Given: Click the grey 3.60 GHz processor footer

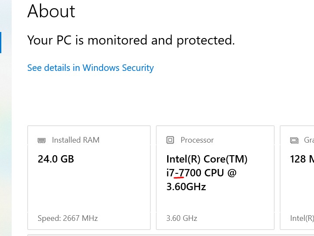Looking at the screenshot, I should point(182,218).
